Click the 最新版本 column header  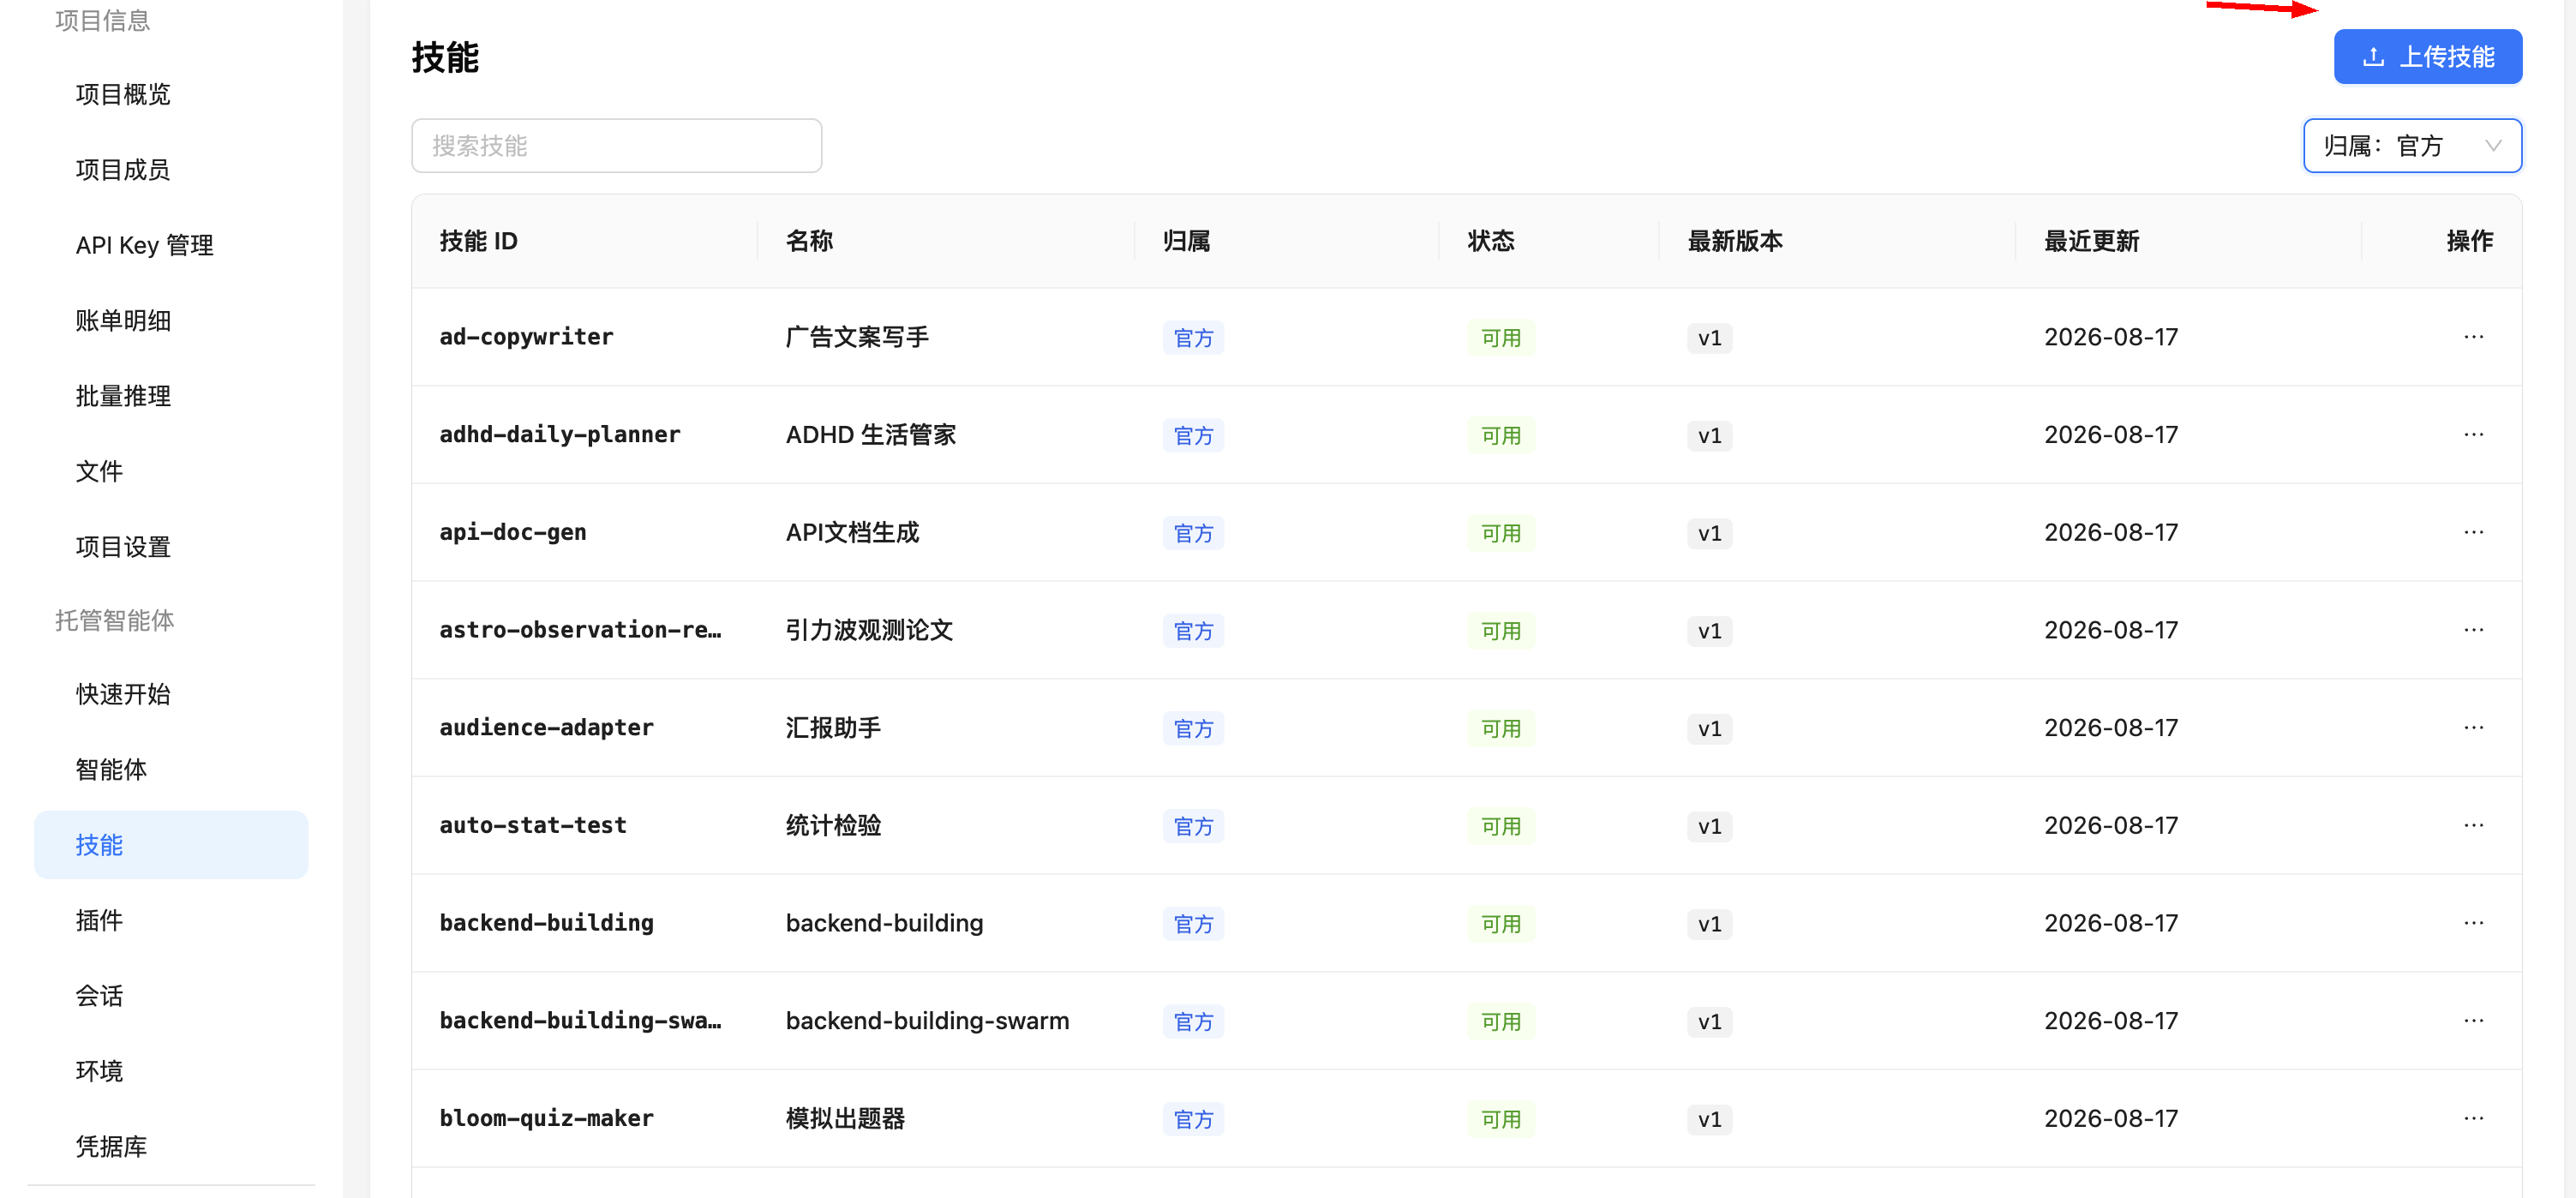click(1735, 241)
